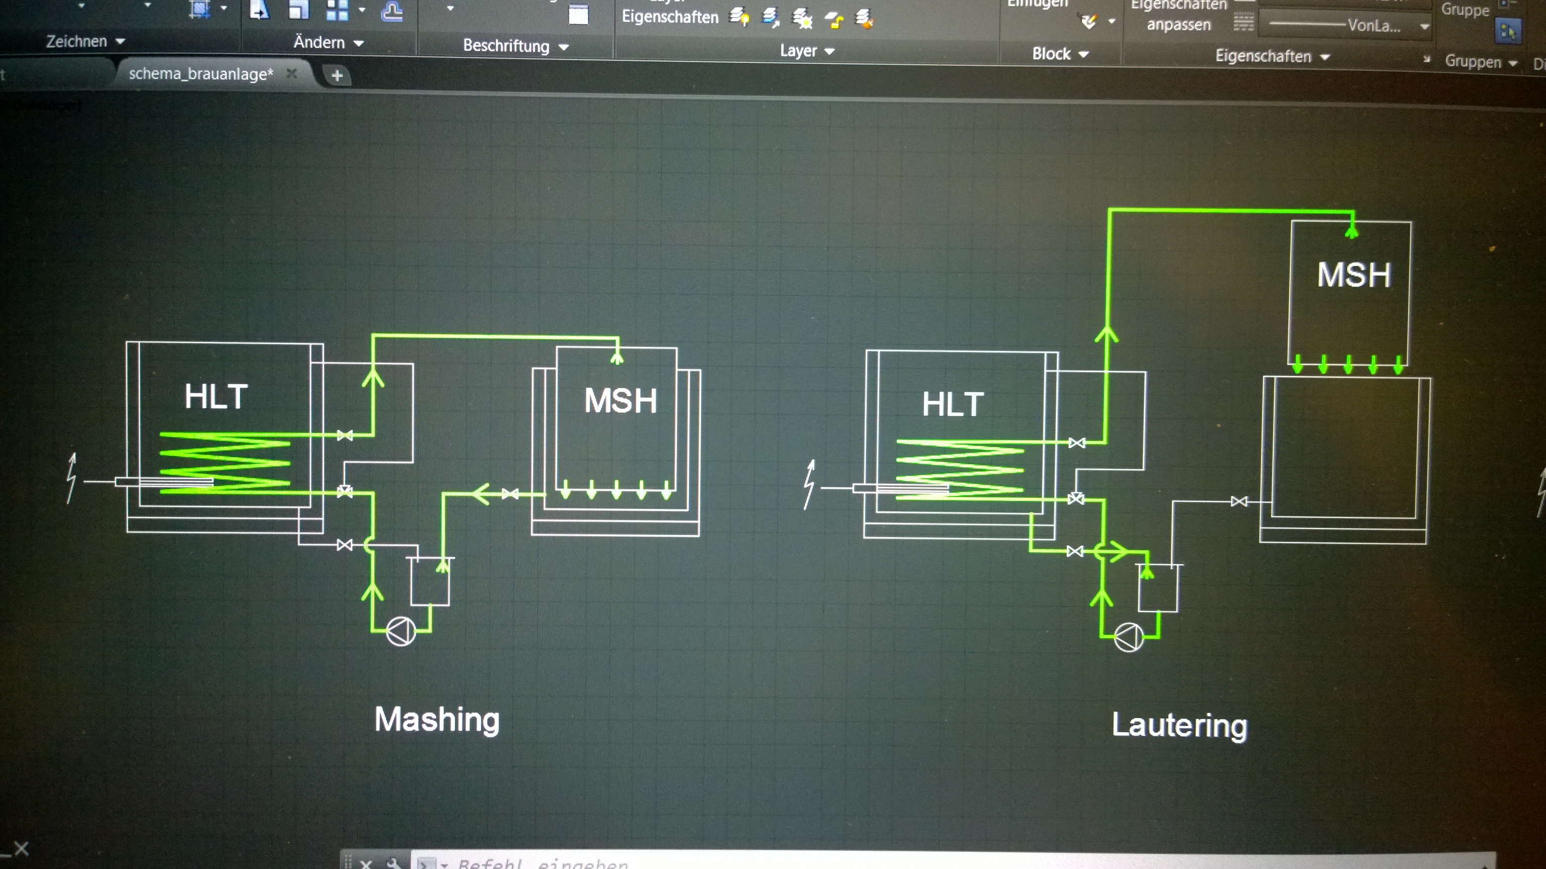Click the table icon in Beschriftung
Screen dimensions: 1546x869
pyautogui.click(x=578, y=15)
